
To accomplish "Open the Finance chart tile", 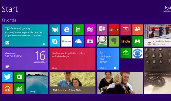I will coord(19,89).
